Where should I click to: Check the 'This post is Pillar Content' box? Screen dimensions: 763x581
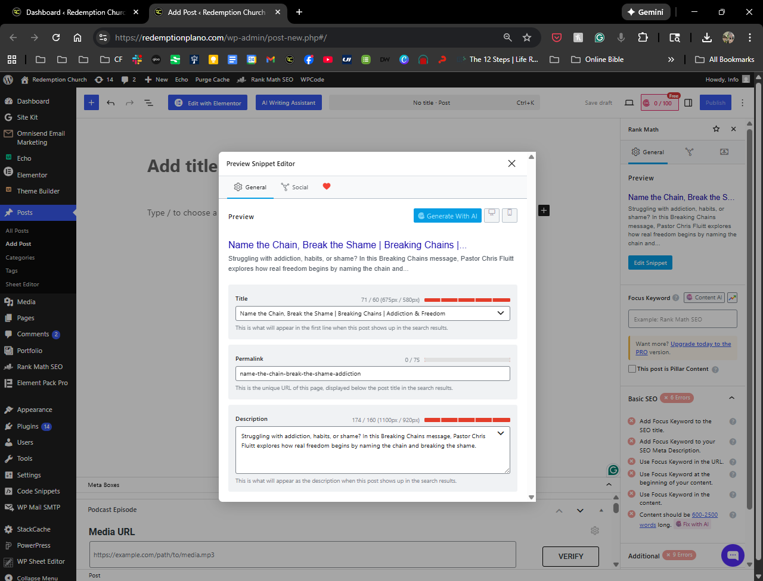[x=632, y=369]
